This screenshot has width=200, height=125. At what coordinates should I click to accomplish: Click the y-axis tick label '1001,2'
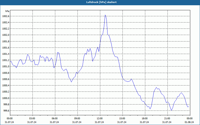(6, 60)
